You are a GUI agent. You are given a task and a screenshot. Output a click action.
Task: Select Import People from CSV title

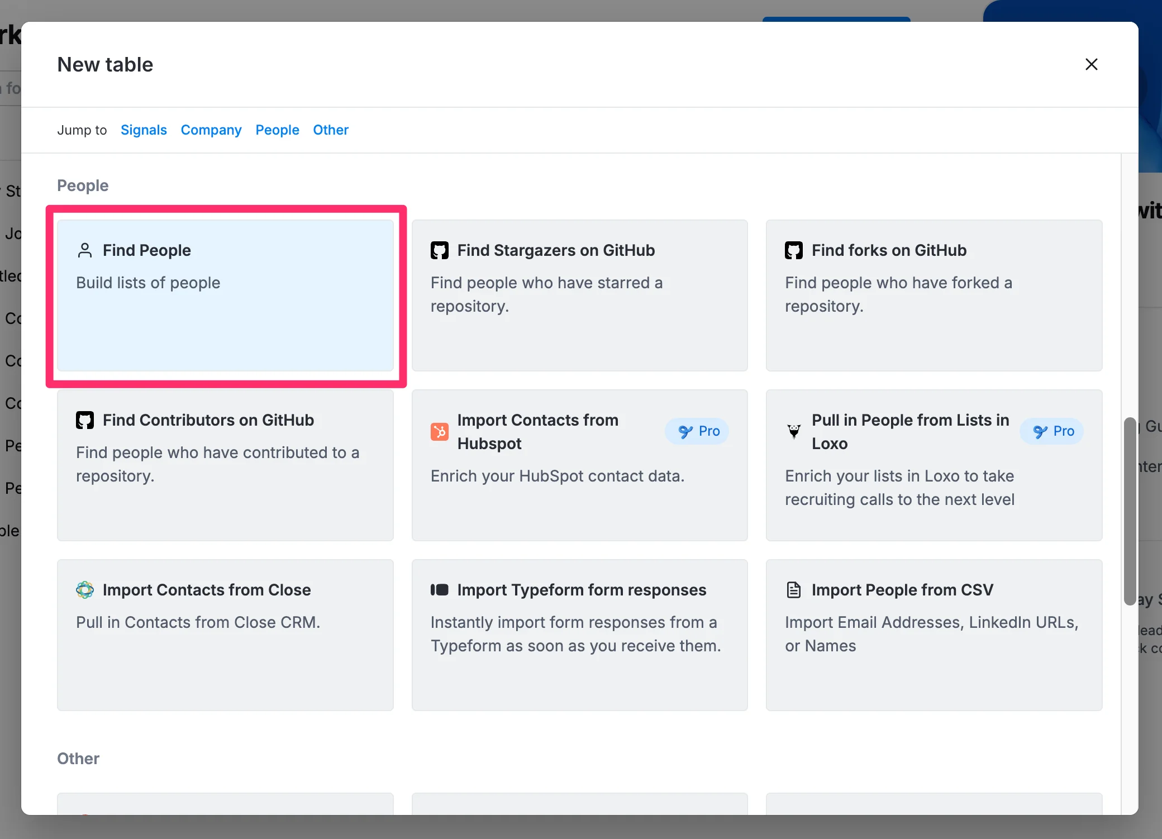coord(902,590)
